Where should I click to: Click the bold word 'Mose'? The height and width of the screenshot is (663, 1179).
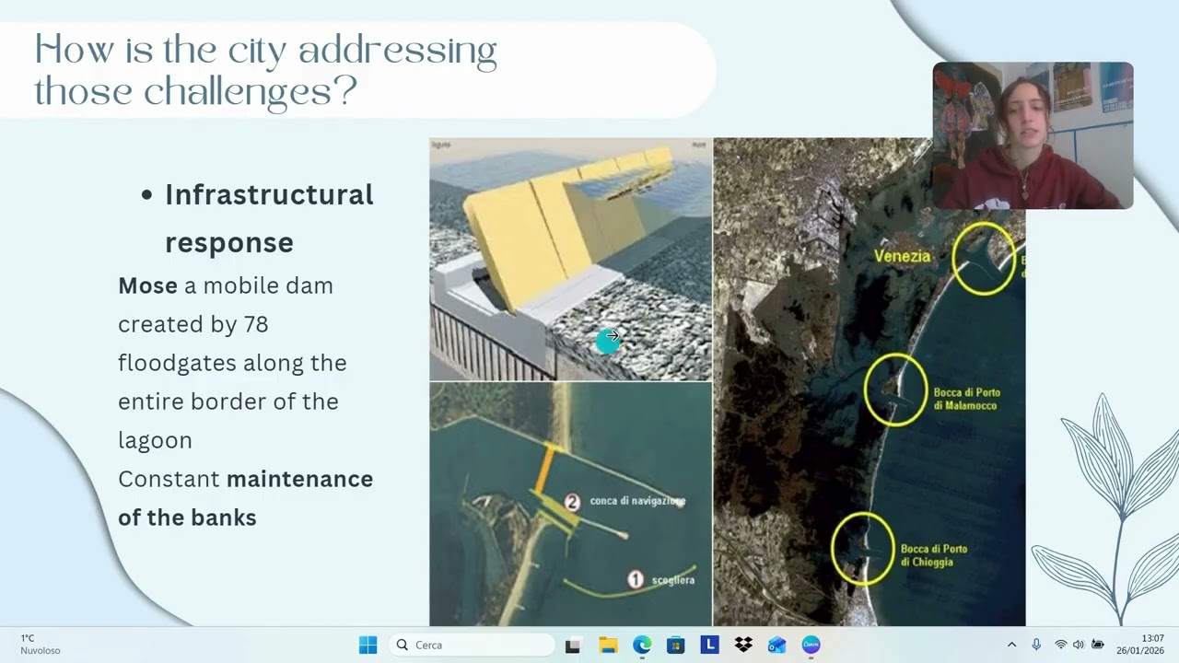(x=147, y=285)
